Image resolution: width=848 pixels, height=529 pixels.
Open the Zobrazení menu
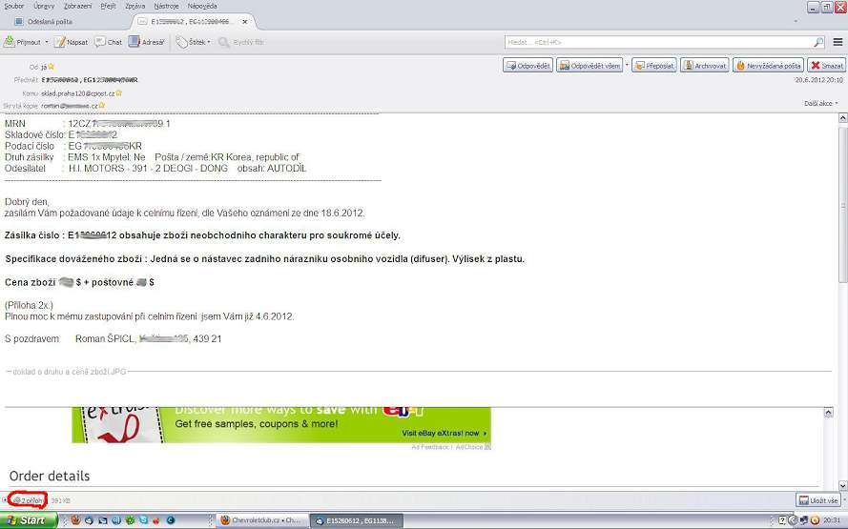click(x=77, y=6)
